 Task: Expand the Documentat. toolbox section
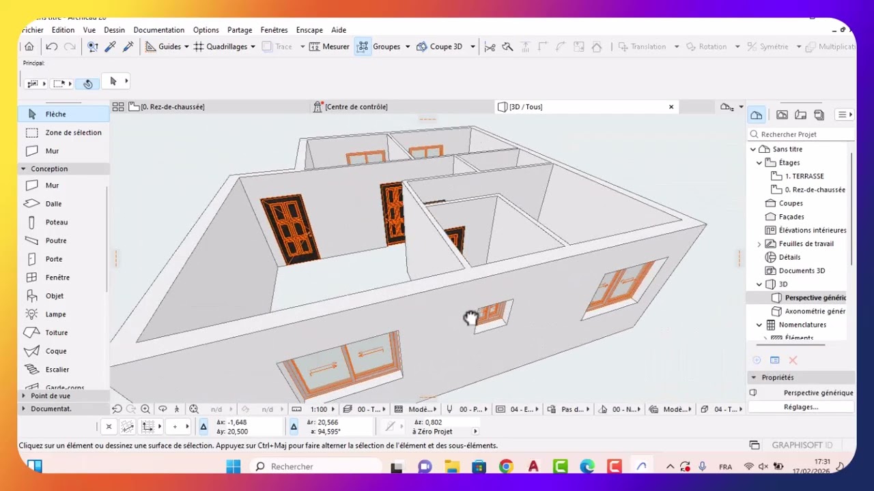[23, 408]
